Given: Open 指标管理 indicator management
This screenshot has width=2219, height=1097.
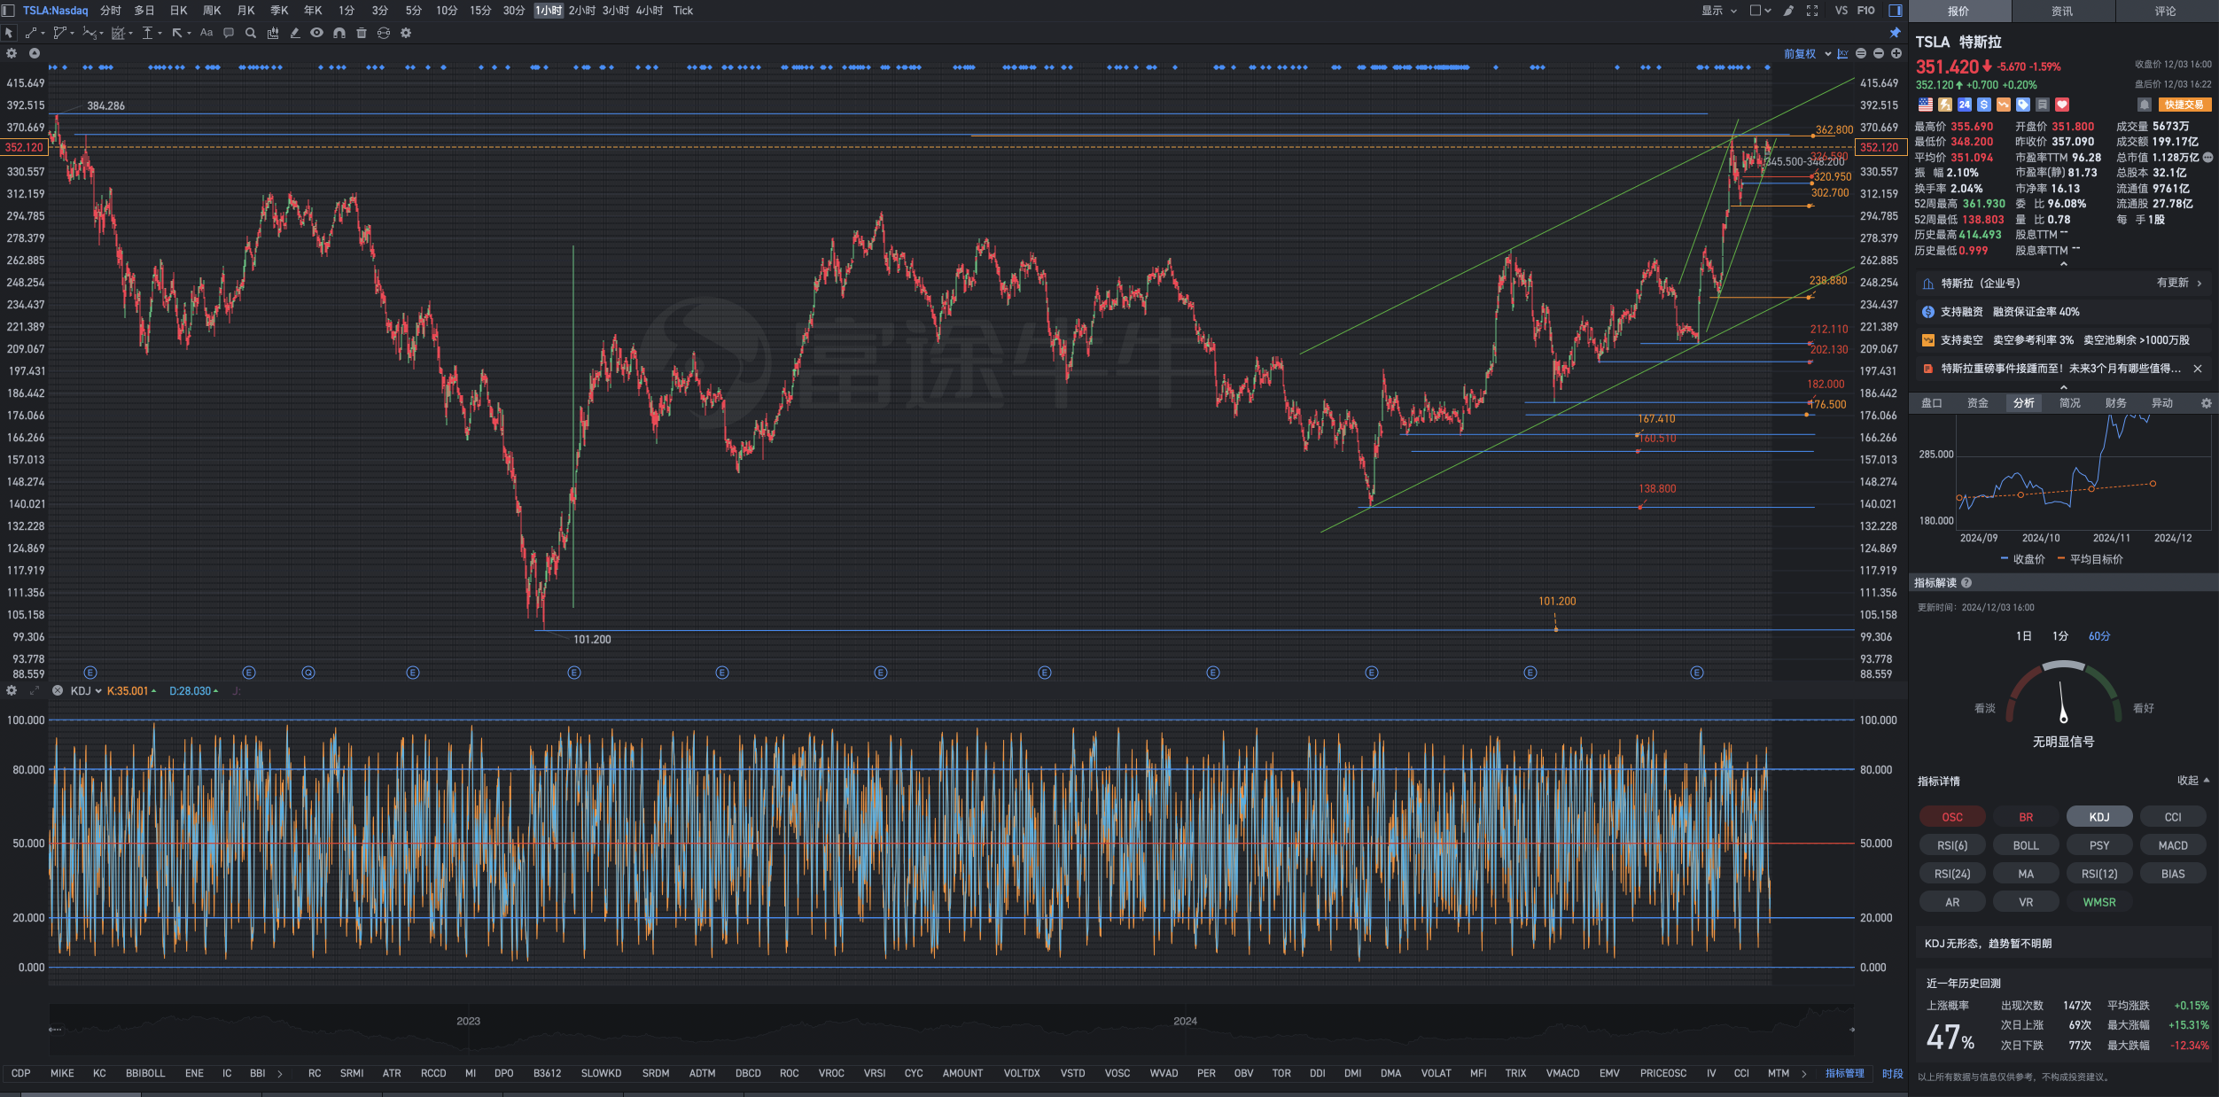Looking at the screenshot, I should 1845,1073.
